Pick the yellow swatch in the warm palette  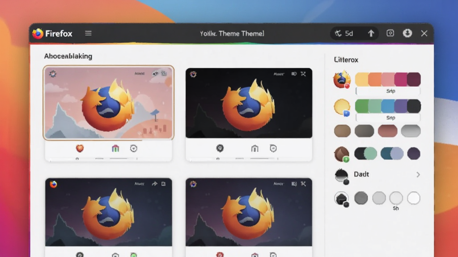[x=361, y=79]
